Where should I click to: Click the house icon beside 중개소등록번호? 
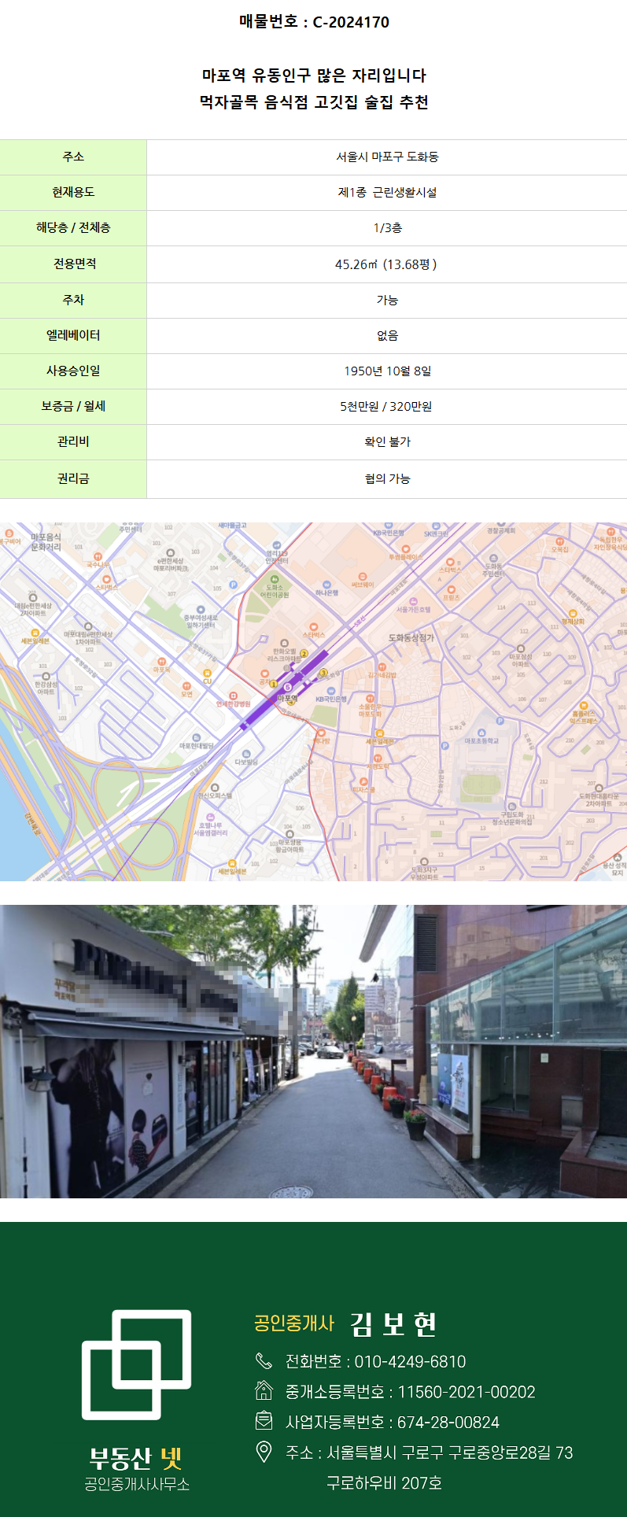click(264, 1390)
